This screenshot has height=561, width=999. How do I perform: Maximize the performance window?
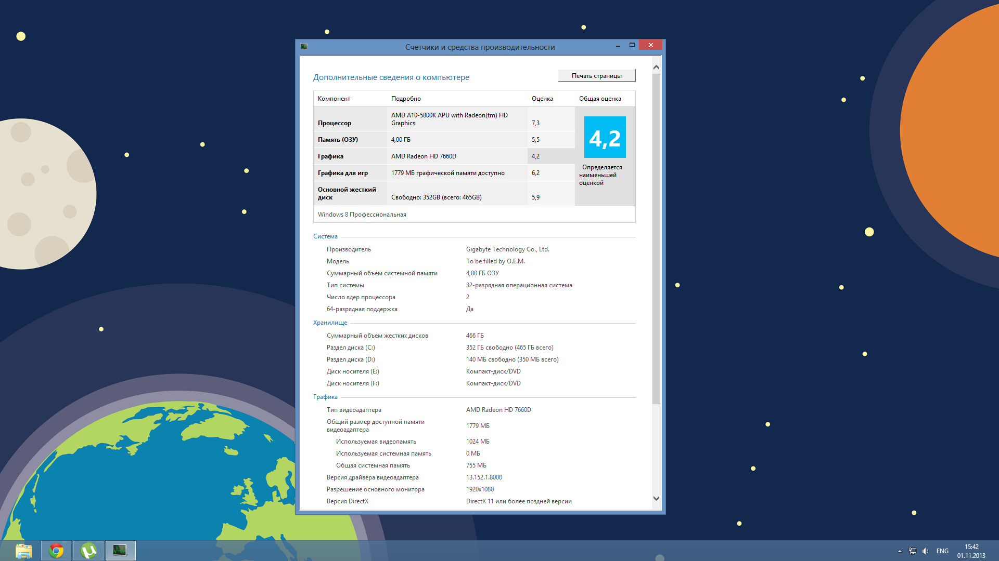pos(632,45)
